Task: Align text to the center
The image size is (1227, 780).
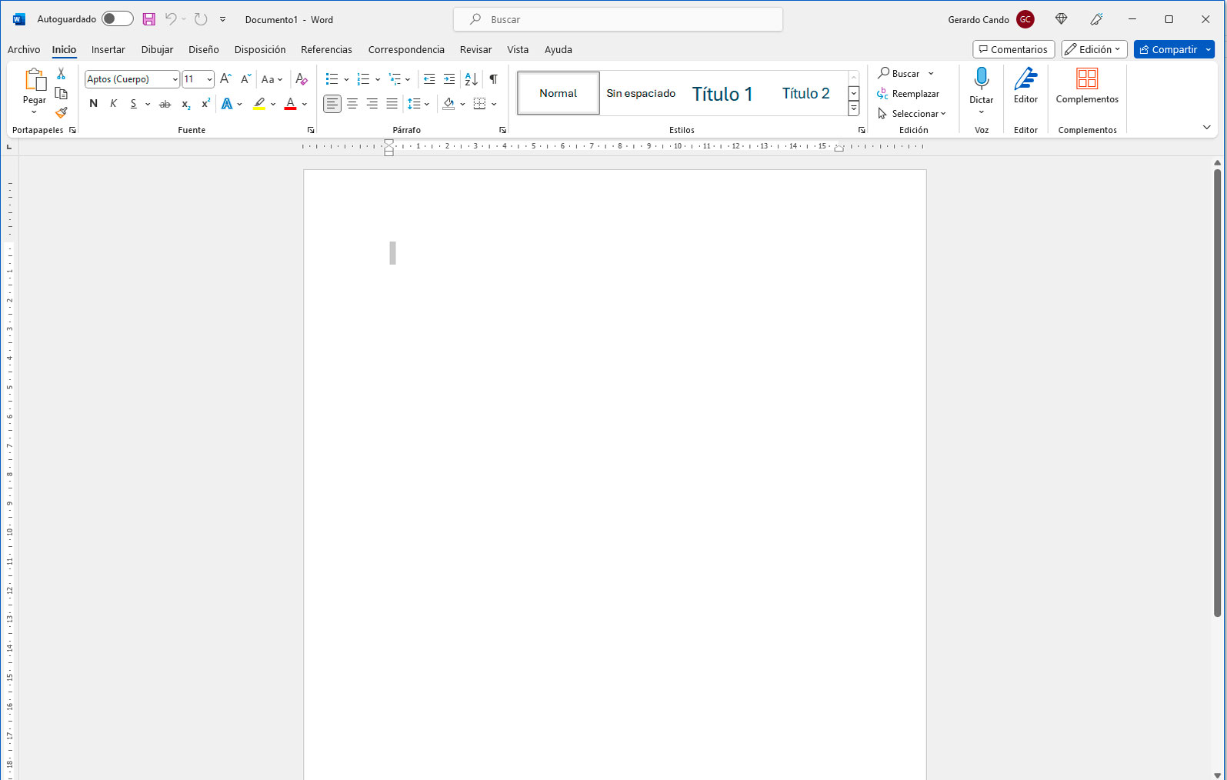Action: click(x=352, y=104)
